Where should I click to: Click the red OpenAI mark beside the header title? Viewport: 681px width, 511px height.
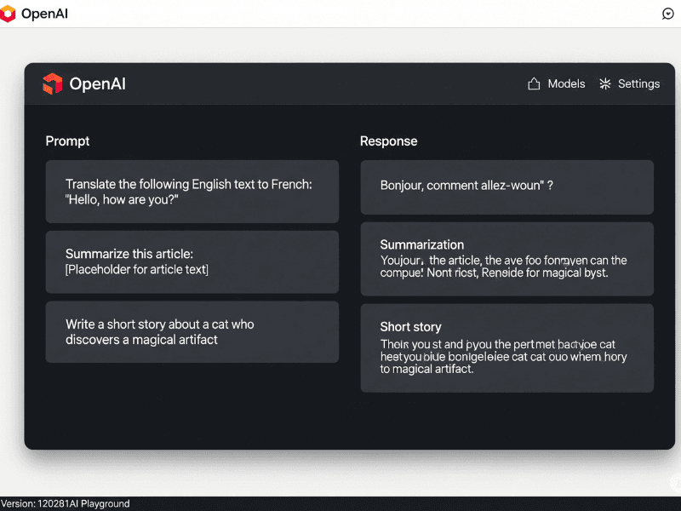[52, 83]
